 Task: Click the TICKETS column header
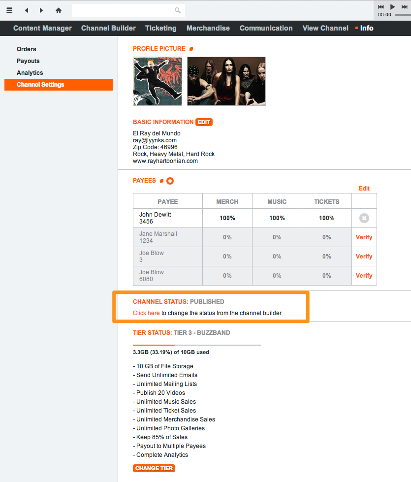327,202
